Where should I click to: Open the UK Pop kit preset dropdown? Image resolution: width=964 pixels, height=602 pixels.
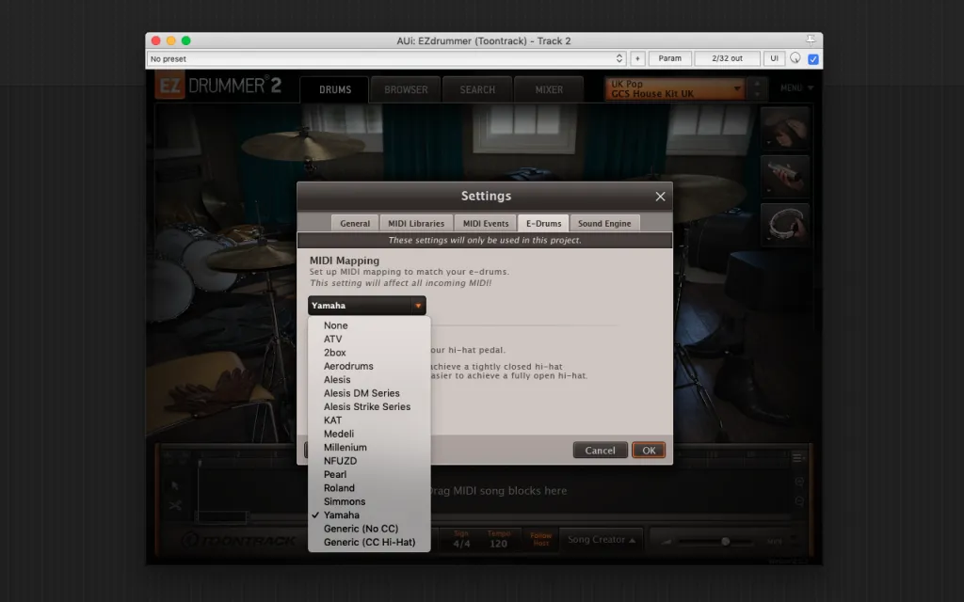coord(675,89)
